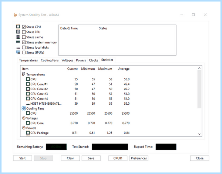Select the HGST HTS545050A7E... row text
Viewport: 222px width, 174px height.
[46, 104]
